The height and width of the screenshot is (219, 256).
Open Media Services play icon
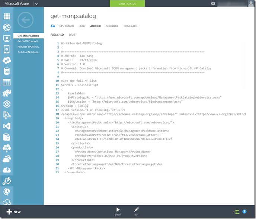7,104
